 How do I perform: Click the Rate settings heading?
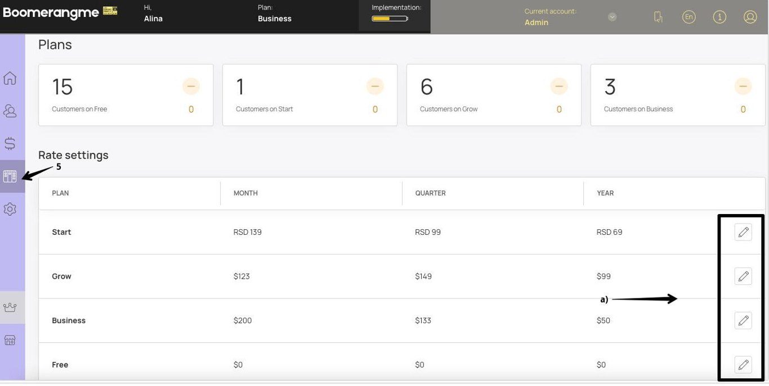click(x=73, y=155)
